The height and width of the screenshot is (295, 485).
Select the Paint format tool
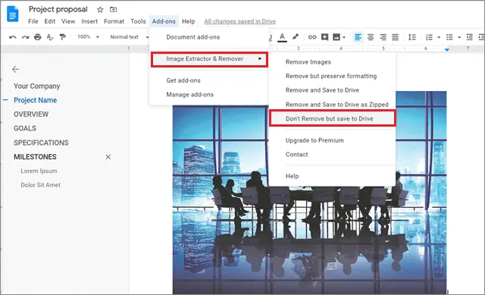pyautogui.click(x=62, y=37)
